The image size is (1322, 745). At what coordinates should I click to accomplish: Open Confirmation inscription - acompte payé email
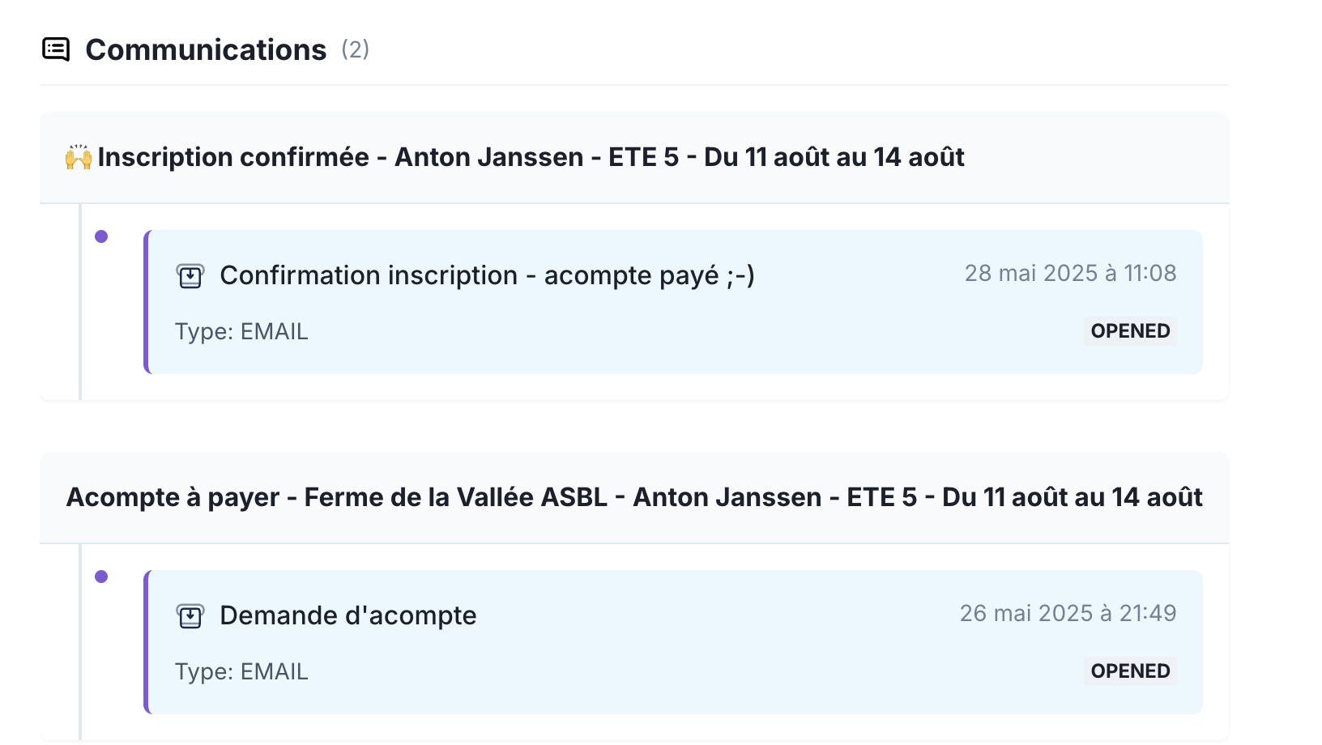coord(488,275)
